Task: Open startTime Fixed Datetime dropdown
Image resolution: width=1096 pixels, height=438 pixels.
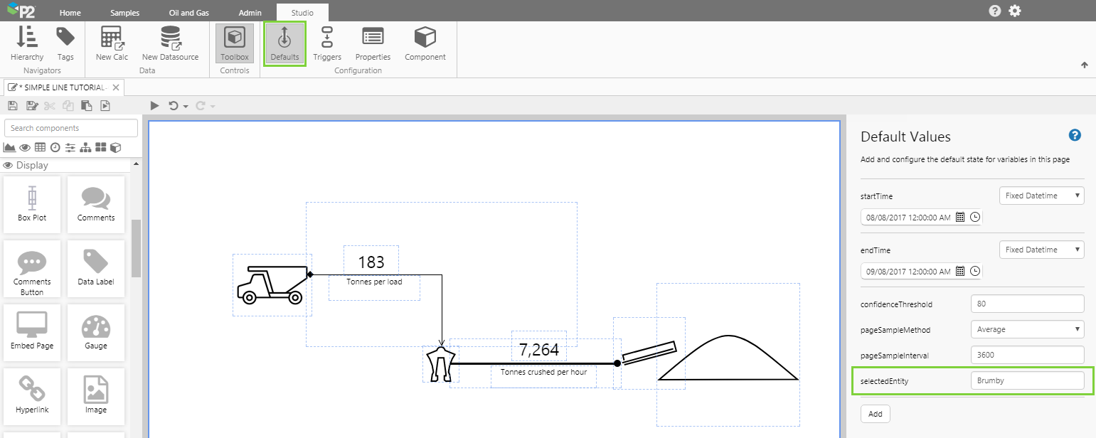Action: (x=1041, y=196)
